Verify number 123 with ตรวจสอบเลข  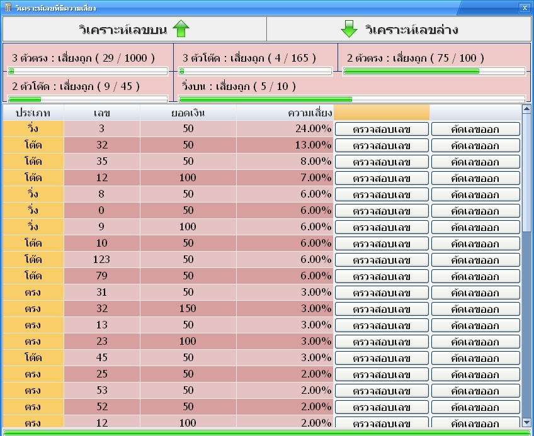tap(382, 260)
